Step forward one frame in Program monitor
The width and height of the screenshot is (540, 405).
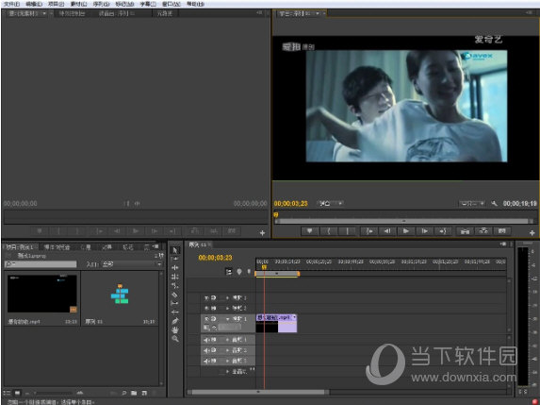pos(425,231)
